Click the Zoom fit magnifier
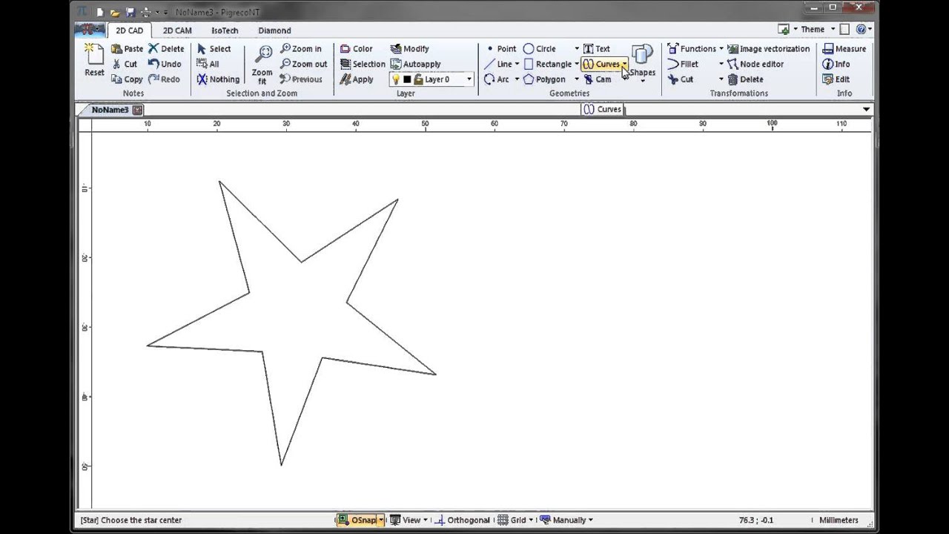949x534 pixels. pos(262,53)
